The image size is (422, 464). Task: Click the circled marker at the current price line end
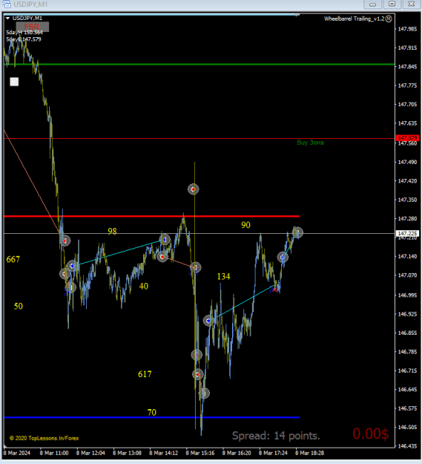[297, 232]
